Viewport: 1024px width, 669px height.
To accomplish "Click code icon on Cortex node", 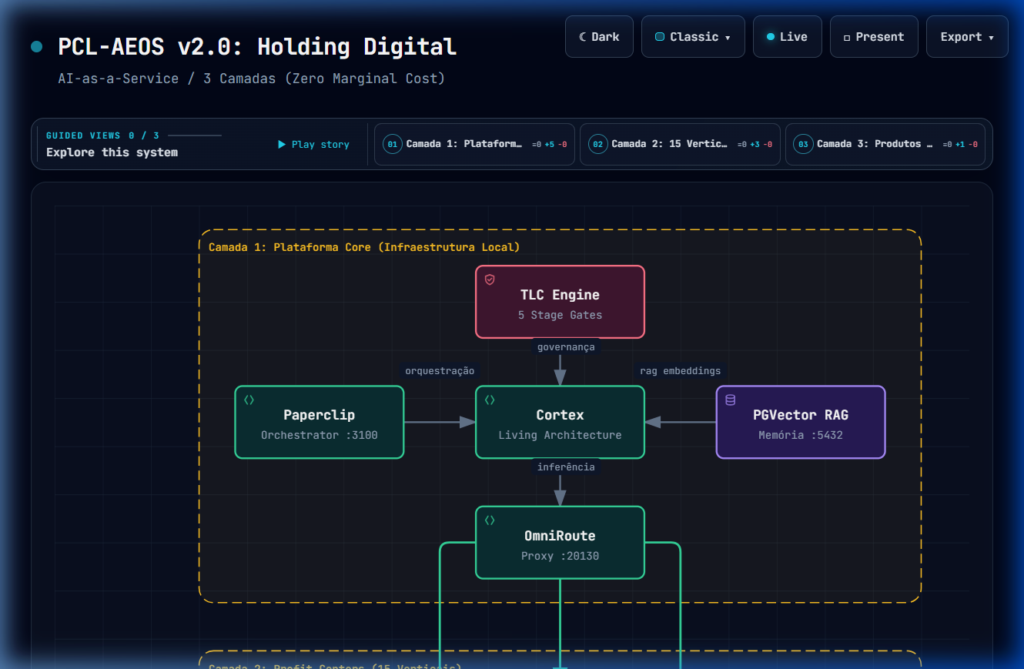I will (x=490, y=400).
